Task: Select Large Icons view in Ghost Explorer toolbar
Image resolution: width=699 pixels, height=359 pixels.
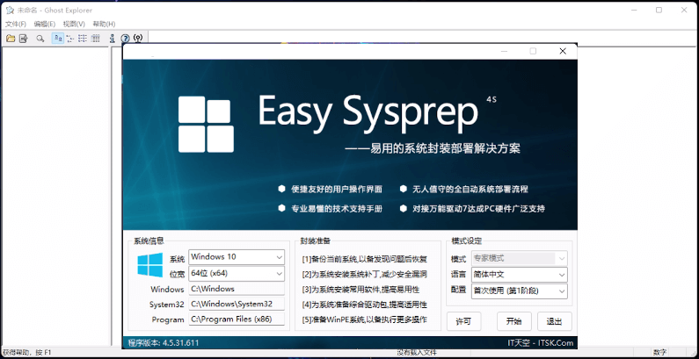Action: point(57,39)
